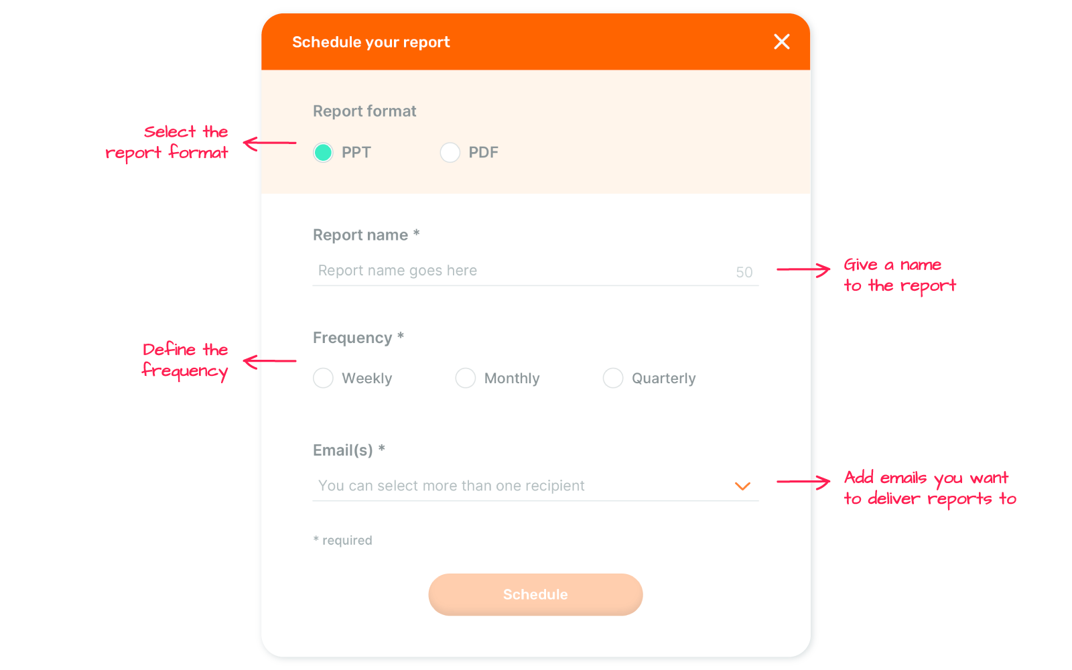Click the Email(s) field label
Screen dimensions: 1072x670
click(348, 450)
